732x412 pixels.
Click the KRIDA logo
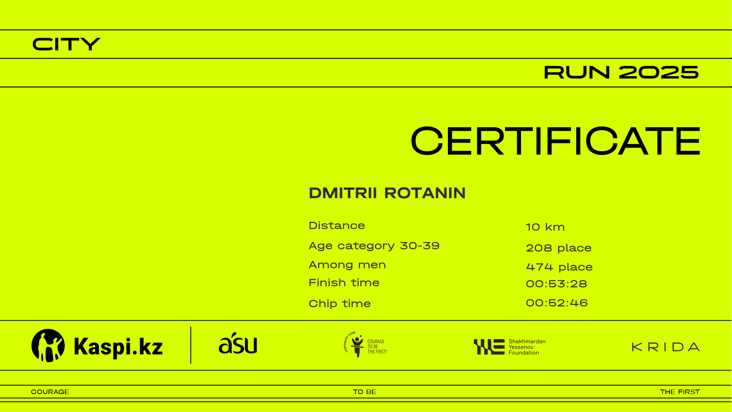coord(666,347)
